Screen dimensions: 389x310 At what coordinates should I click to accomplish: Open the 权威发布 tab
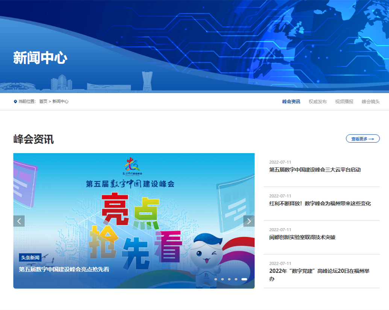click(x=318, y=102)
